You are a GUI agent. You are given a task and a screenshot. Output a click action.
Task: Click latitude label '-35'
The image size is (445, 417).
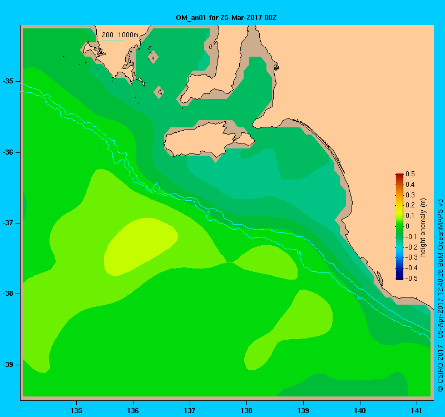[8, 81]
